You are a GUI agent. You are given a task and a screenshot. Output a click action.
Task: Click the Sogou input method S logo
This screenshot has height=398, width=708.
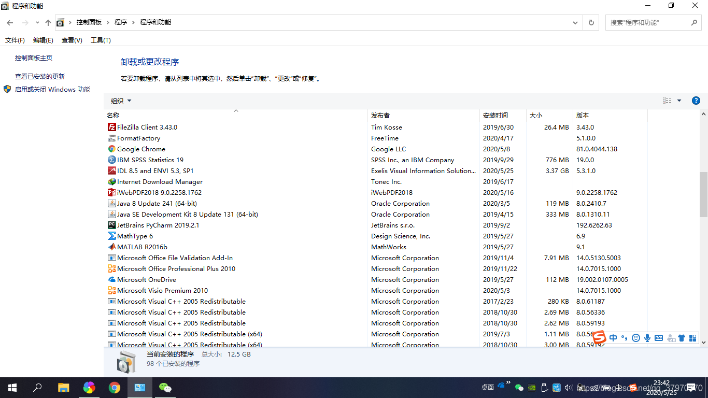pyautogui.click(x=599, y=338)
